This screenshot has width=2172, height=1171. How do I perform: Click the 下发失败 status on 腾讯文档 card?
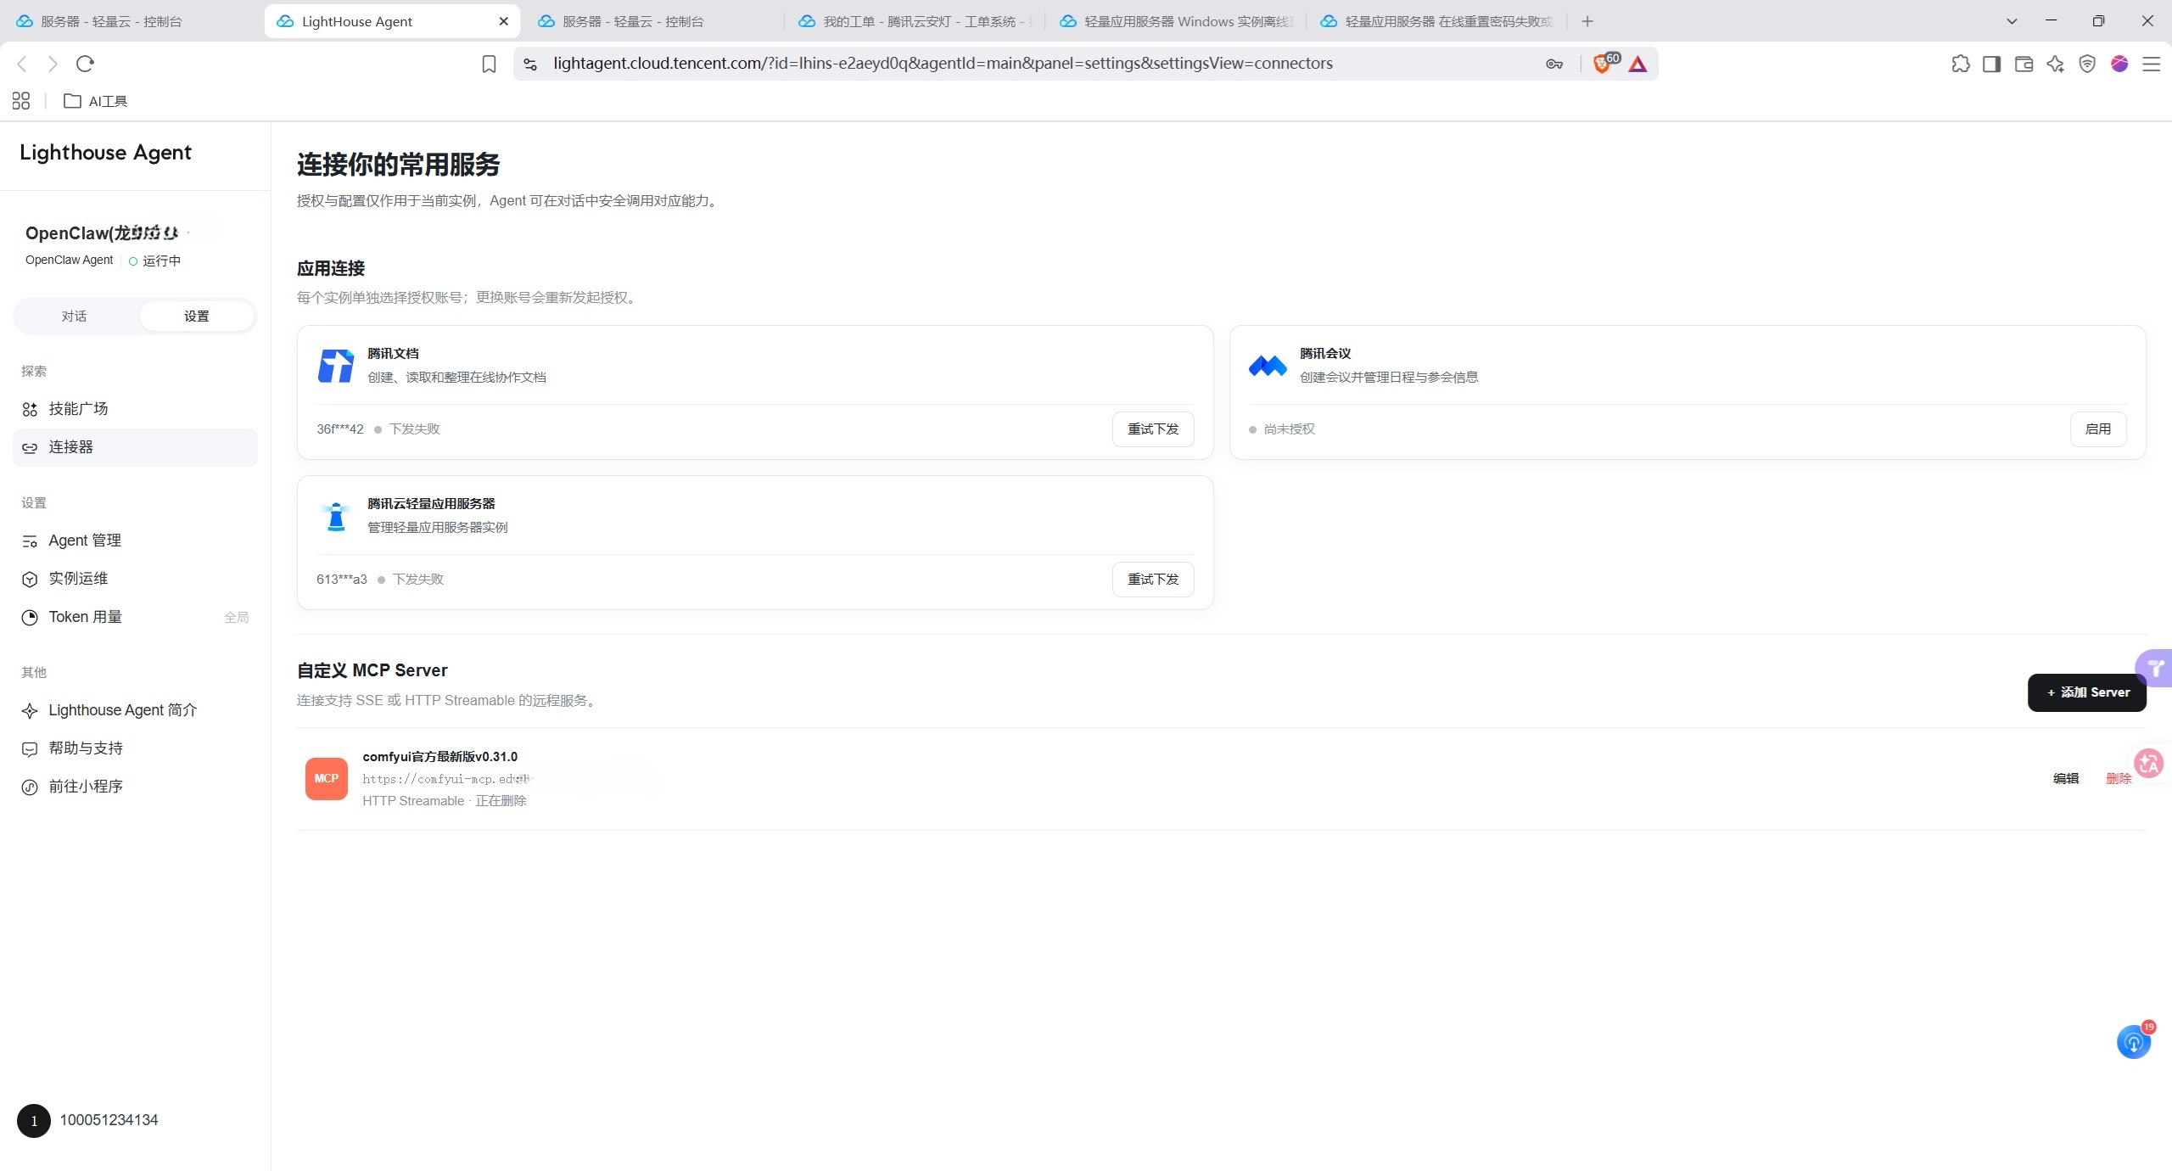(x=414, y=429)
